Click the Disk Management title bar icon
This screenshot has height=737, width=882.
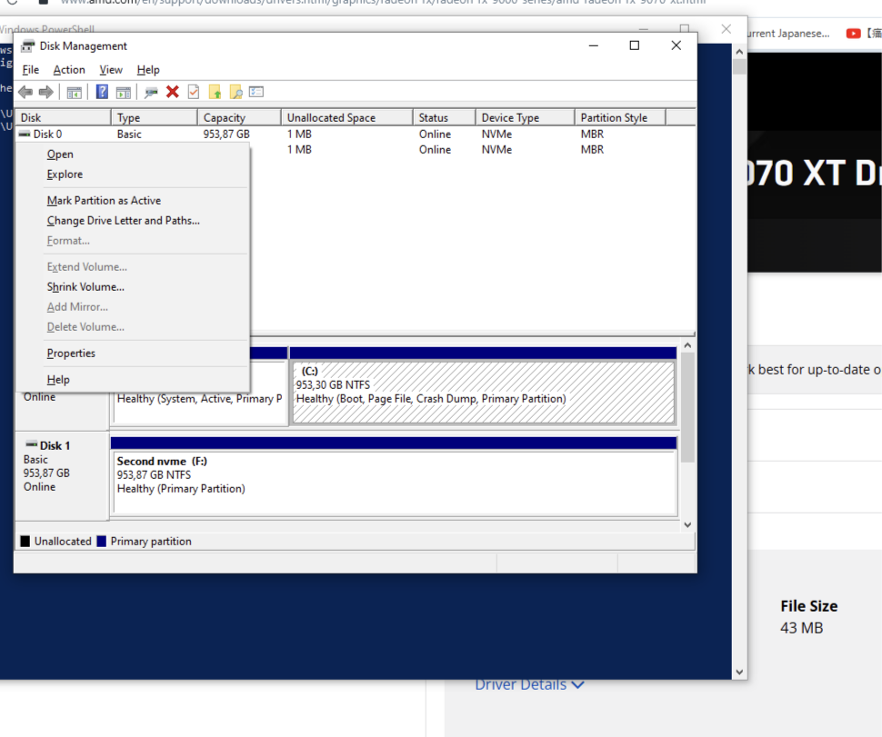tap(27, 45)
